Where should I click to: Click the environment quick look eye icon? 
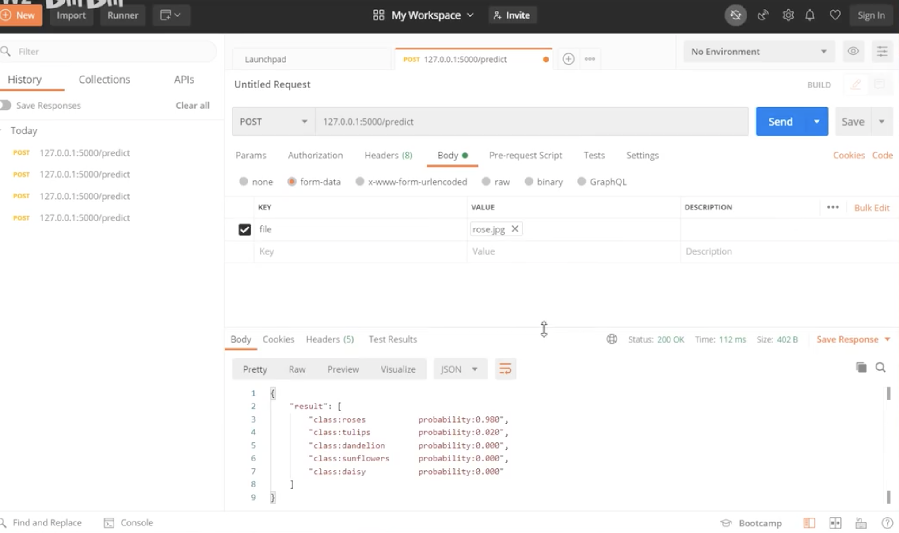853,51
